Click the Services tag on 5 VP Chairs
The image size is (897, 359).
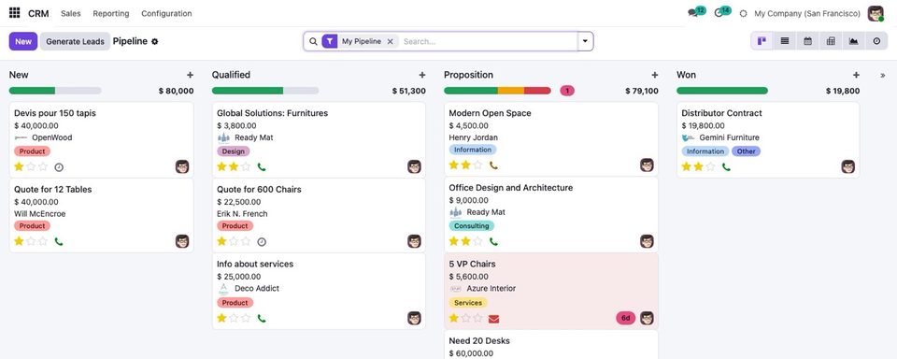[468, 303]
